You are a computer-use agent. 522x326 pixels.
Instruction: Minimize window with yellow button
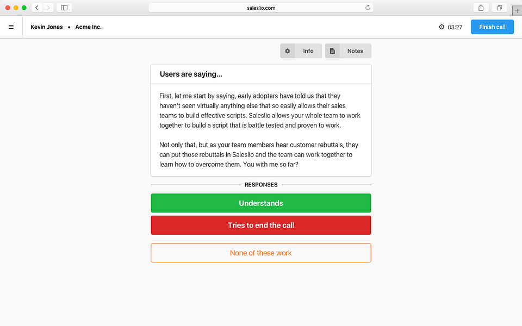click(x=16, y=8)
